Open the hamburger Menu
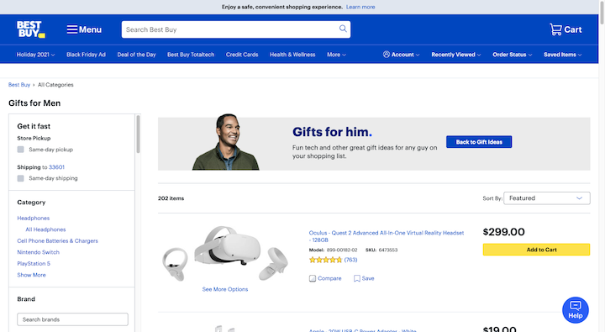This screenshot has width=605, height=332. point(84,29)
